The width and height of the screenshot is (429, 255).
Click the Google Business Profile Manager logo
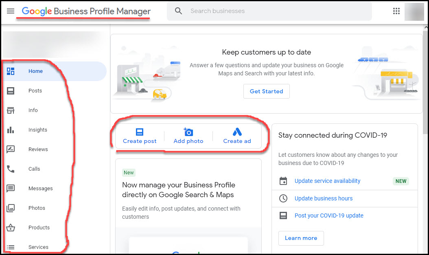point(86,11)
